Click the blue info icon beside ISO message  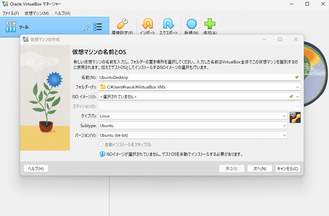103,154
